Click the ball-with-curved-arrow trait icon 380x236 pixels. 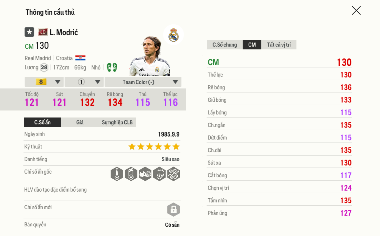159,174
